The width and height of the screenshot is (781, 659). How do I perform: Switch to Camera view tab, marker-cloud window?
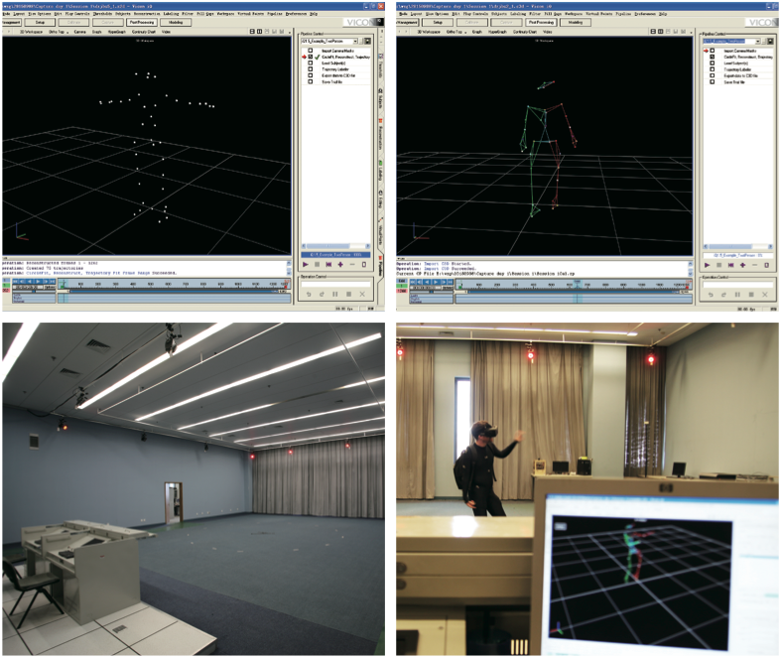tap(79, 32)
